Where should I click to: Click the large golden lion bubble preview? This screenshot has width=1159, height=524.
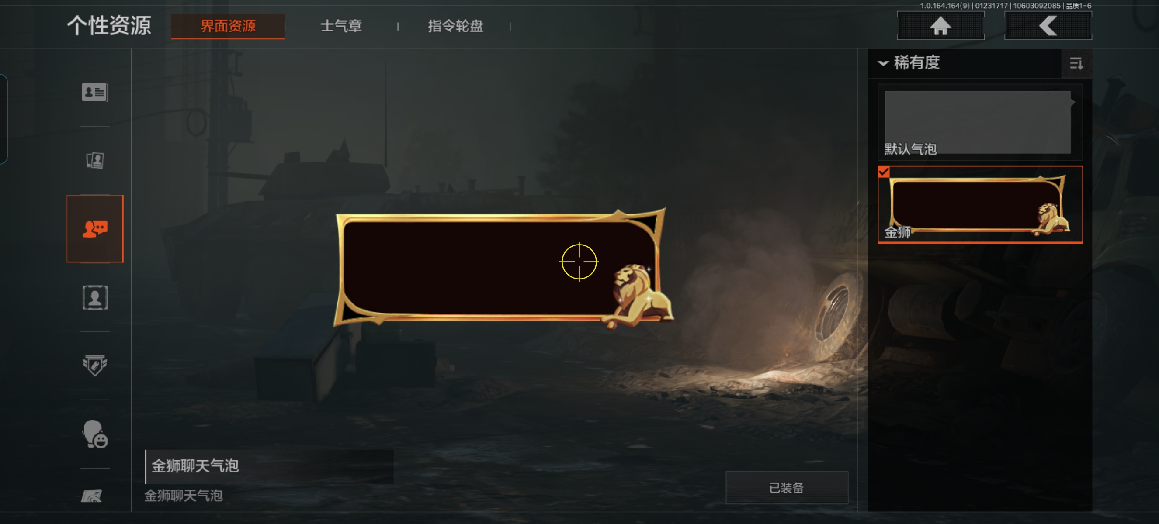tap(503, 269)
